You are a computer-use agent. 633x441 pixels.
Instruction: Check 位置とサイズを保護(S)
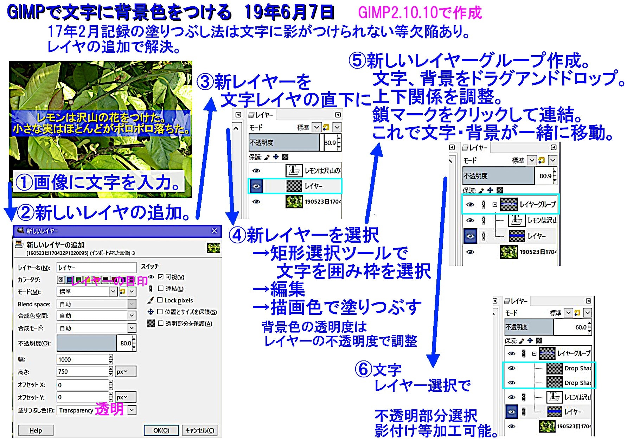coord(160,312)
